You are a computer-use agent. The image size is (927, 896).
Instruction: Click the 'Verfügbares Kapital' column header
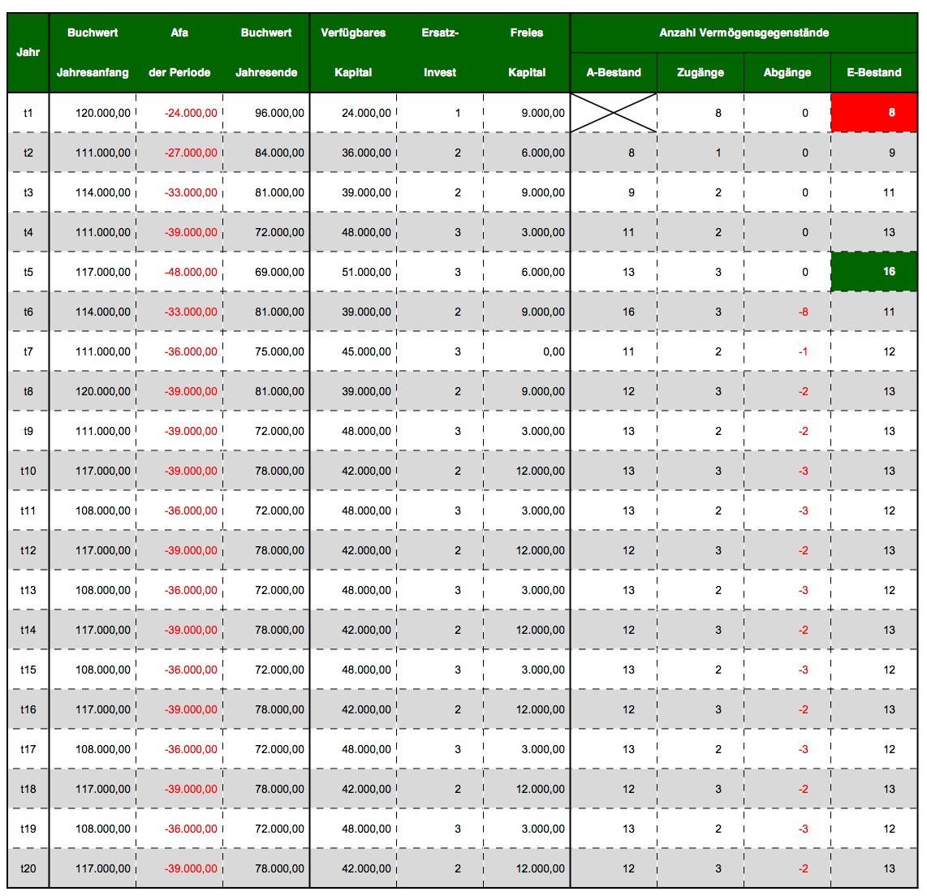pos(353,53)
